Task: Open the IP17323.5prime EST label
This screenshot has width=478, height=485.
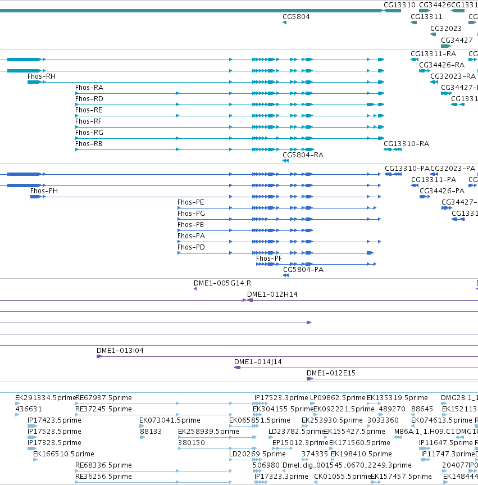Action: (54, 443)
